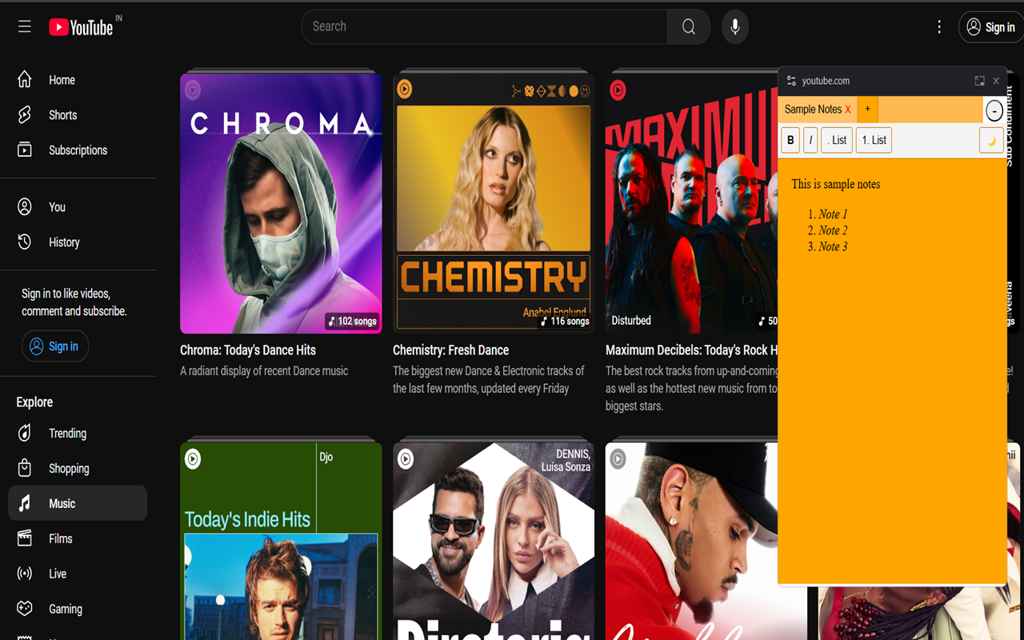Click the 'Disturbed' label on Maximum Decibels
The image size is (1024, 640).
pyautogui.click(x=631, y=321)
